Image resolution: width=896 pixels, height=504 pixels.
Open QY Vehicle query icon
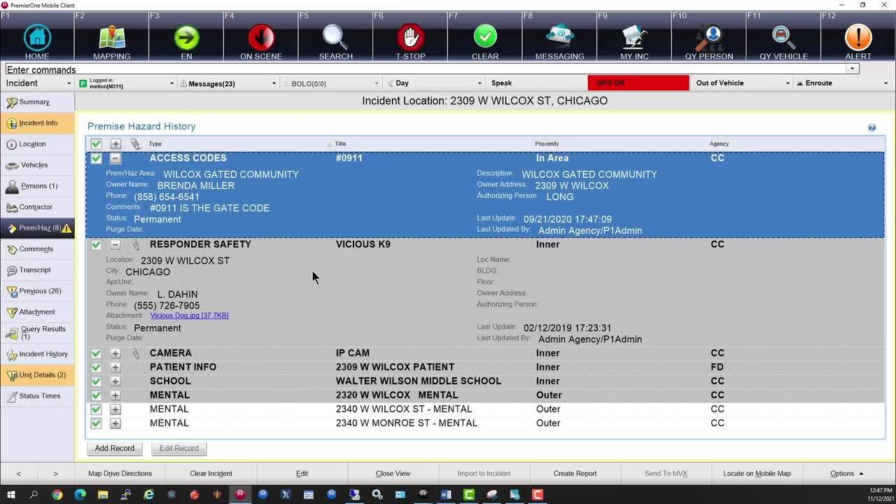[783, 38]
